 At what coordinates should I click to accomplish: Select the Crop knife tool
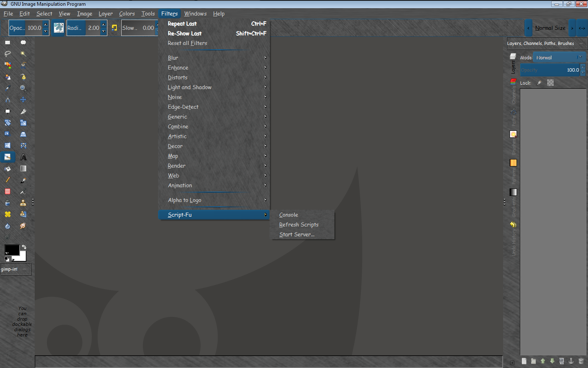23,111
